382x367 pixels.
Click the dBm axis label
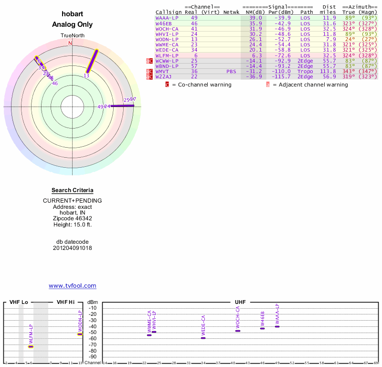coord(93,302)
